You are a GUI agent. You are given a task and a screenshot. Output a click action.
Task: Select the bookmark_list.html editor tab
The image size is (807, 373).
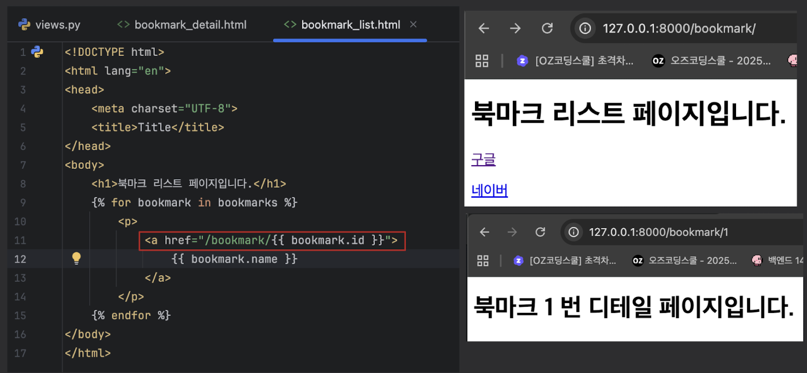[343, 25]
